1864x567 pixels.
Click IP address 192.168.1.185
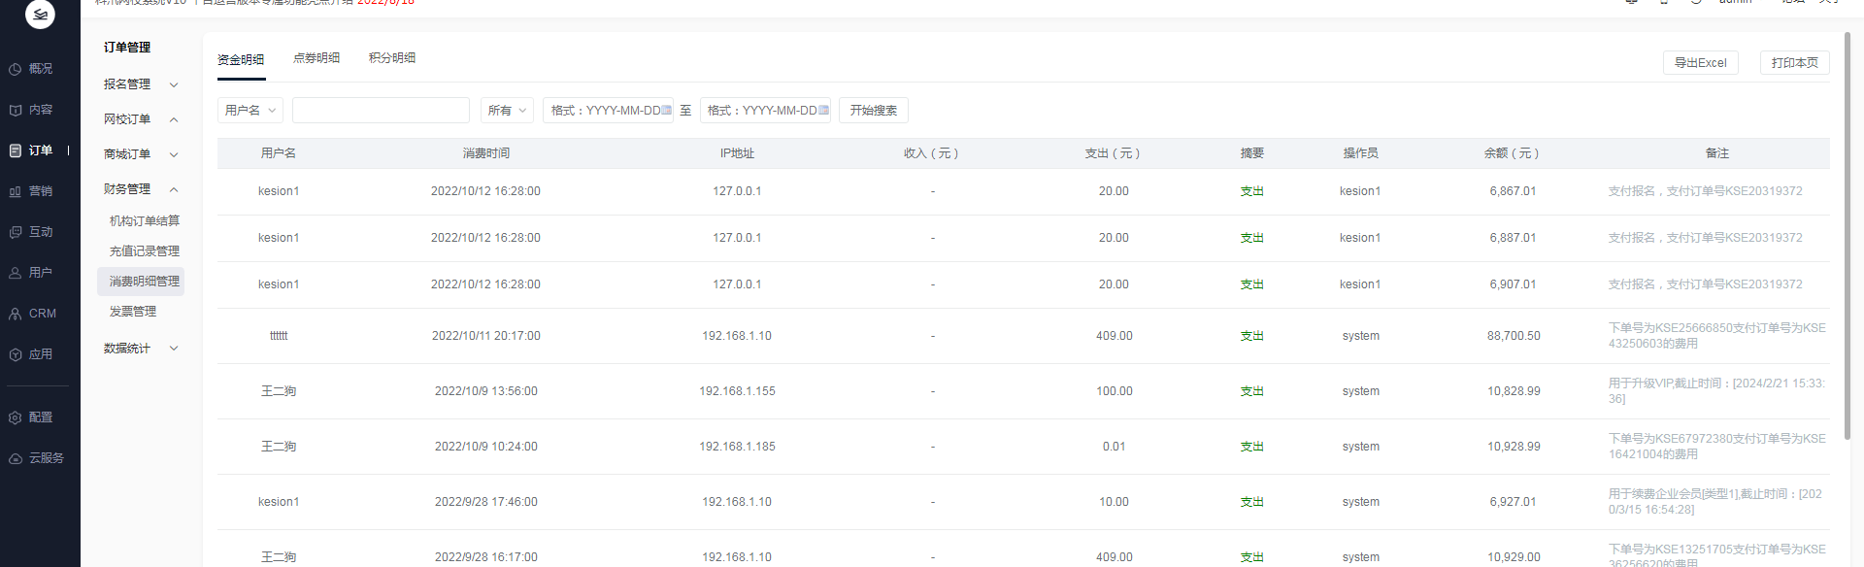pos(738,447)
